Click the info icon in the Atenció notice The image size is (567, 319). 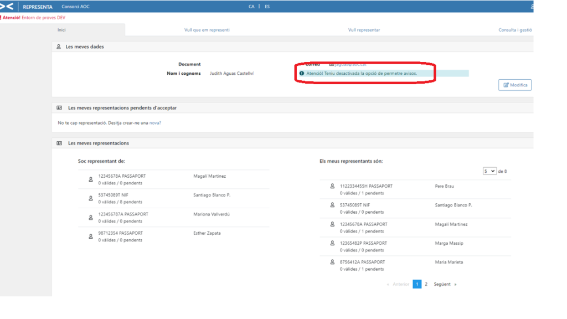click(302, 73)
